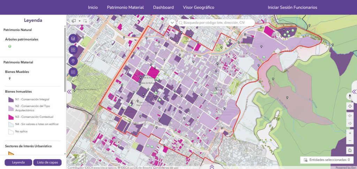The image size is (357, 169).
Task: Open the location pin widget
Action: pos(73,61)
